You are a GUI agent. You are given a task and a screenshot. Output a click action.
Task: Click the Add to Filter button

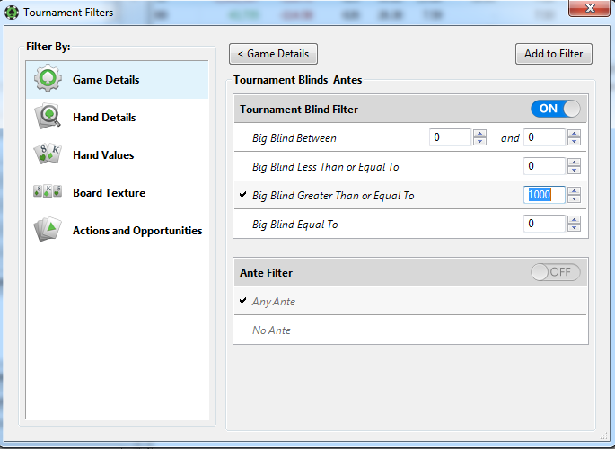[x=554, y=54]
